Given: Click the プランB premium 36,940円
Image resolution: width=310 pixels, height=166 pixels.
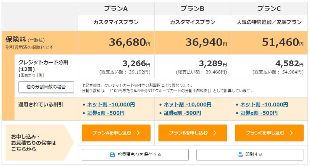Looking at the screenshot, I should point(206,42).
